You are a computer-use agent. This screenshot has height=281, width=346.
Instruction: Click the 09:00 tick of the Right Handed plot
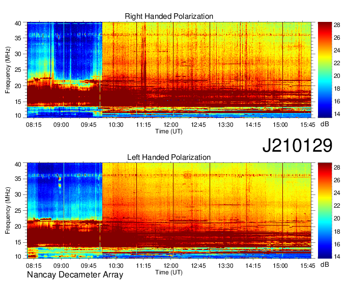click(61, 125)
